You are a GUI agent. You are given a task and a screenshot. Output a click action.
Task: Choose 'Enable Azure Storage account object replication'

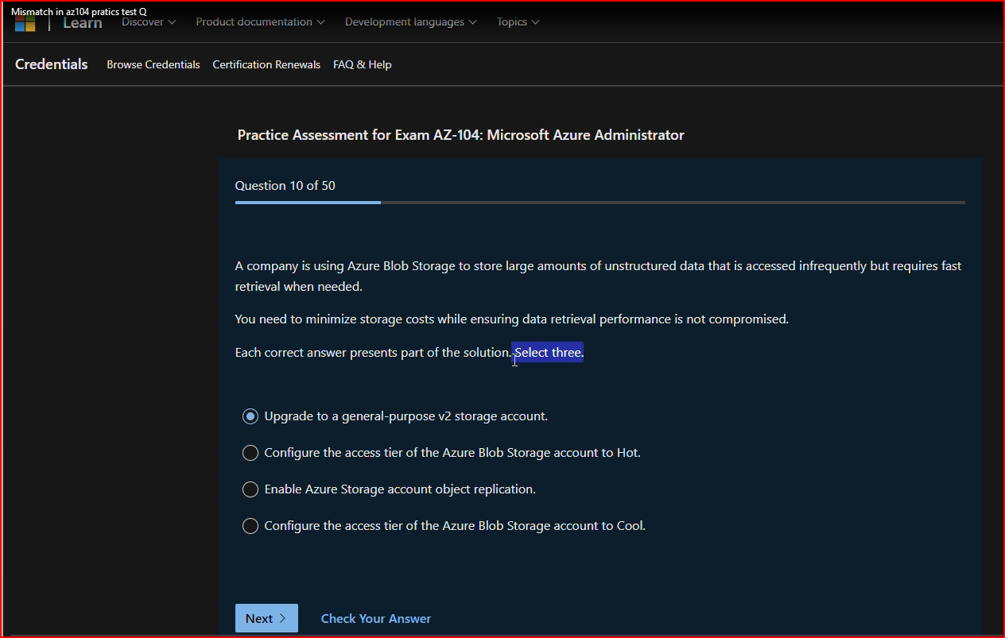click(250, 489)
